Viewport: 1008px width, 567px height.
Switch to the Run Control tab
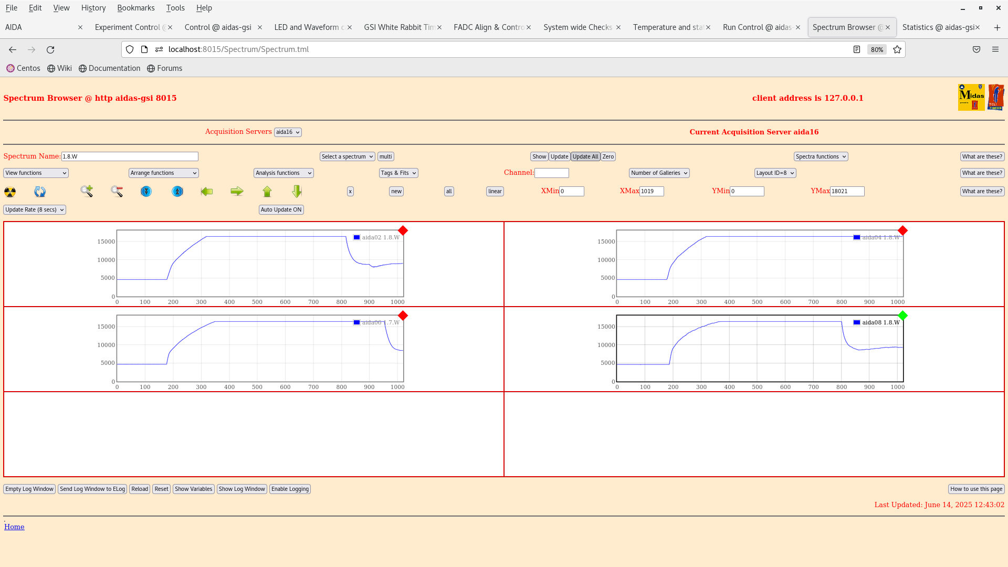(757, 27)
